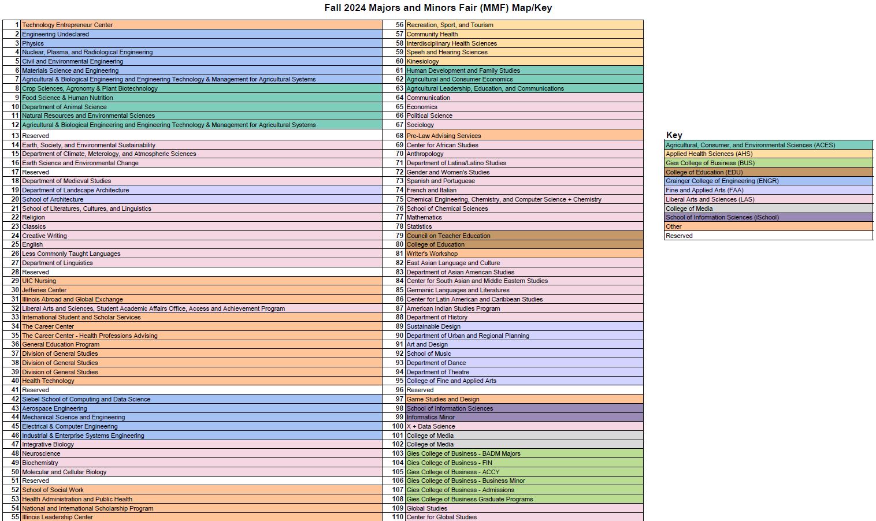Click the 'Anthropology' entry
Viewport: 876px width, 521px height.
coord(524,154)
